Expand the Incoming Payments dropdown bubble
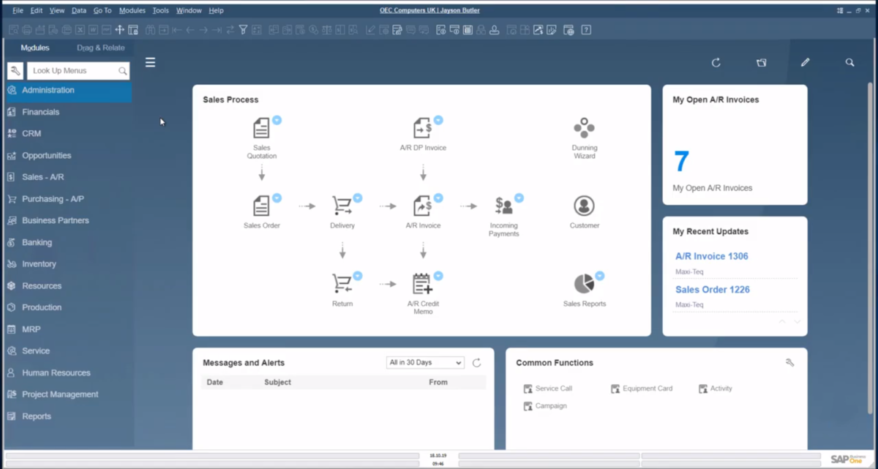Screen dimensions: 878x469 tap(519, 198)
